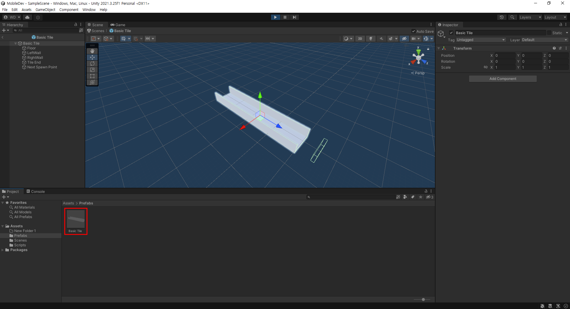Select the Transform tool
The height and width of the screenshot is (309, 570).
(92, 82)
